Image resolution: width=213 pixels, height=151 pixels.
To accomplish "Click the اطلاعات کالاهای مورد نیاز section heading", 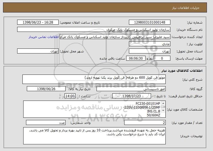I will click(182, 70).
